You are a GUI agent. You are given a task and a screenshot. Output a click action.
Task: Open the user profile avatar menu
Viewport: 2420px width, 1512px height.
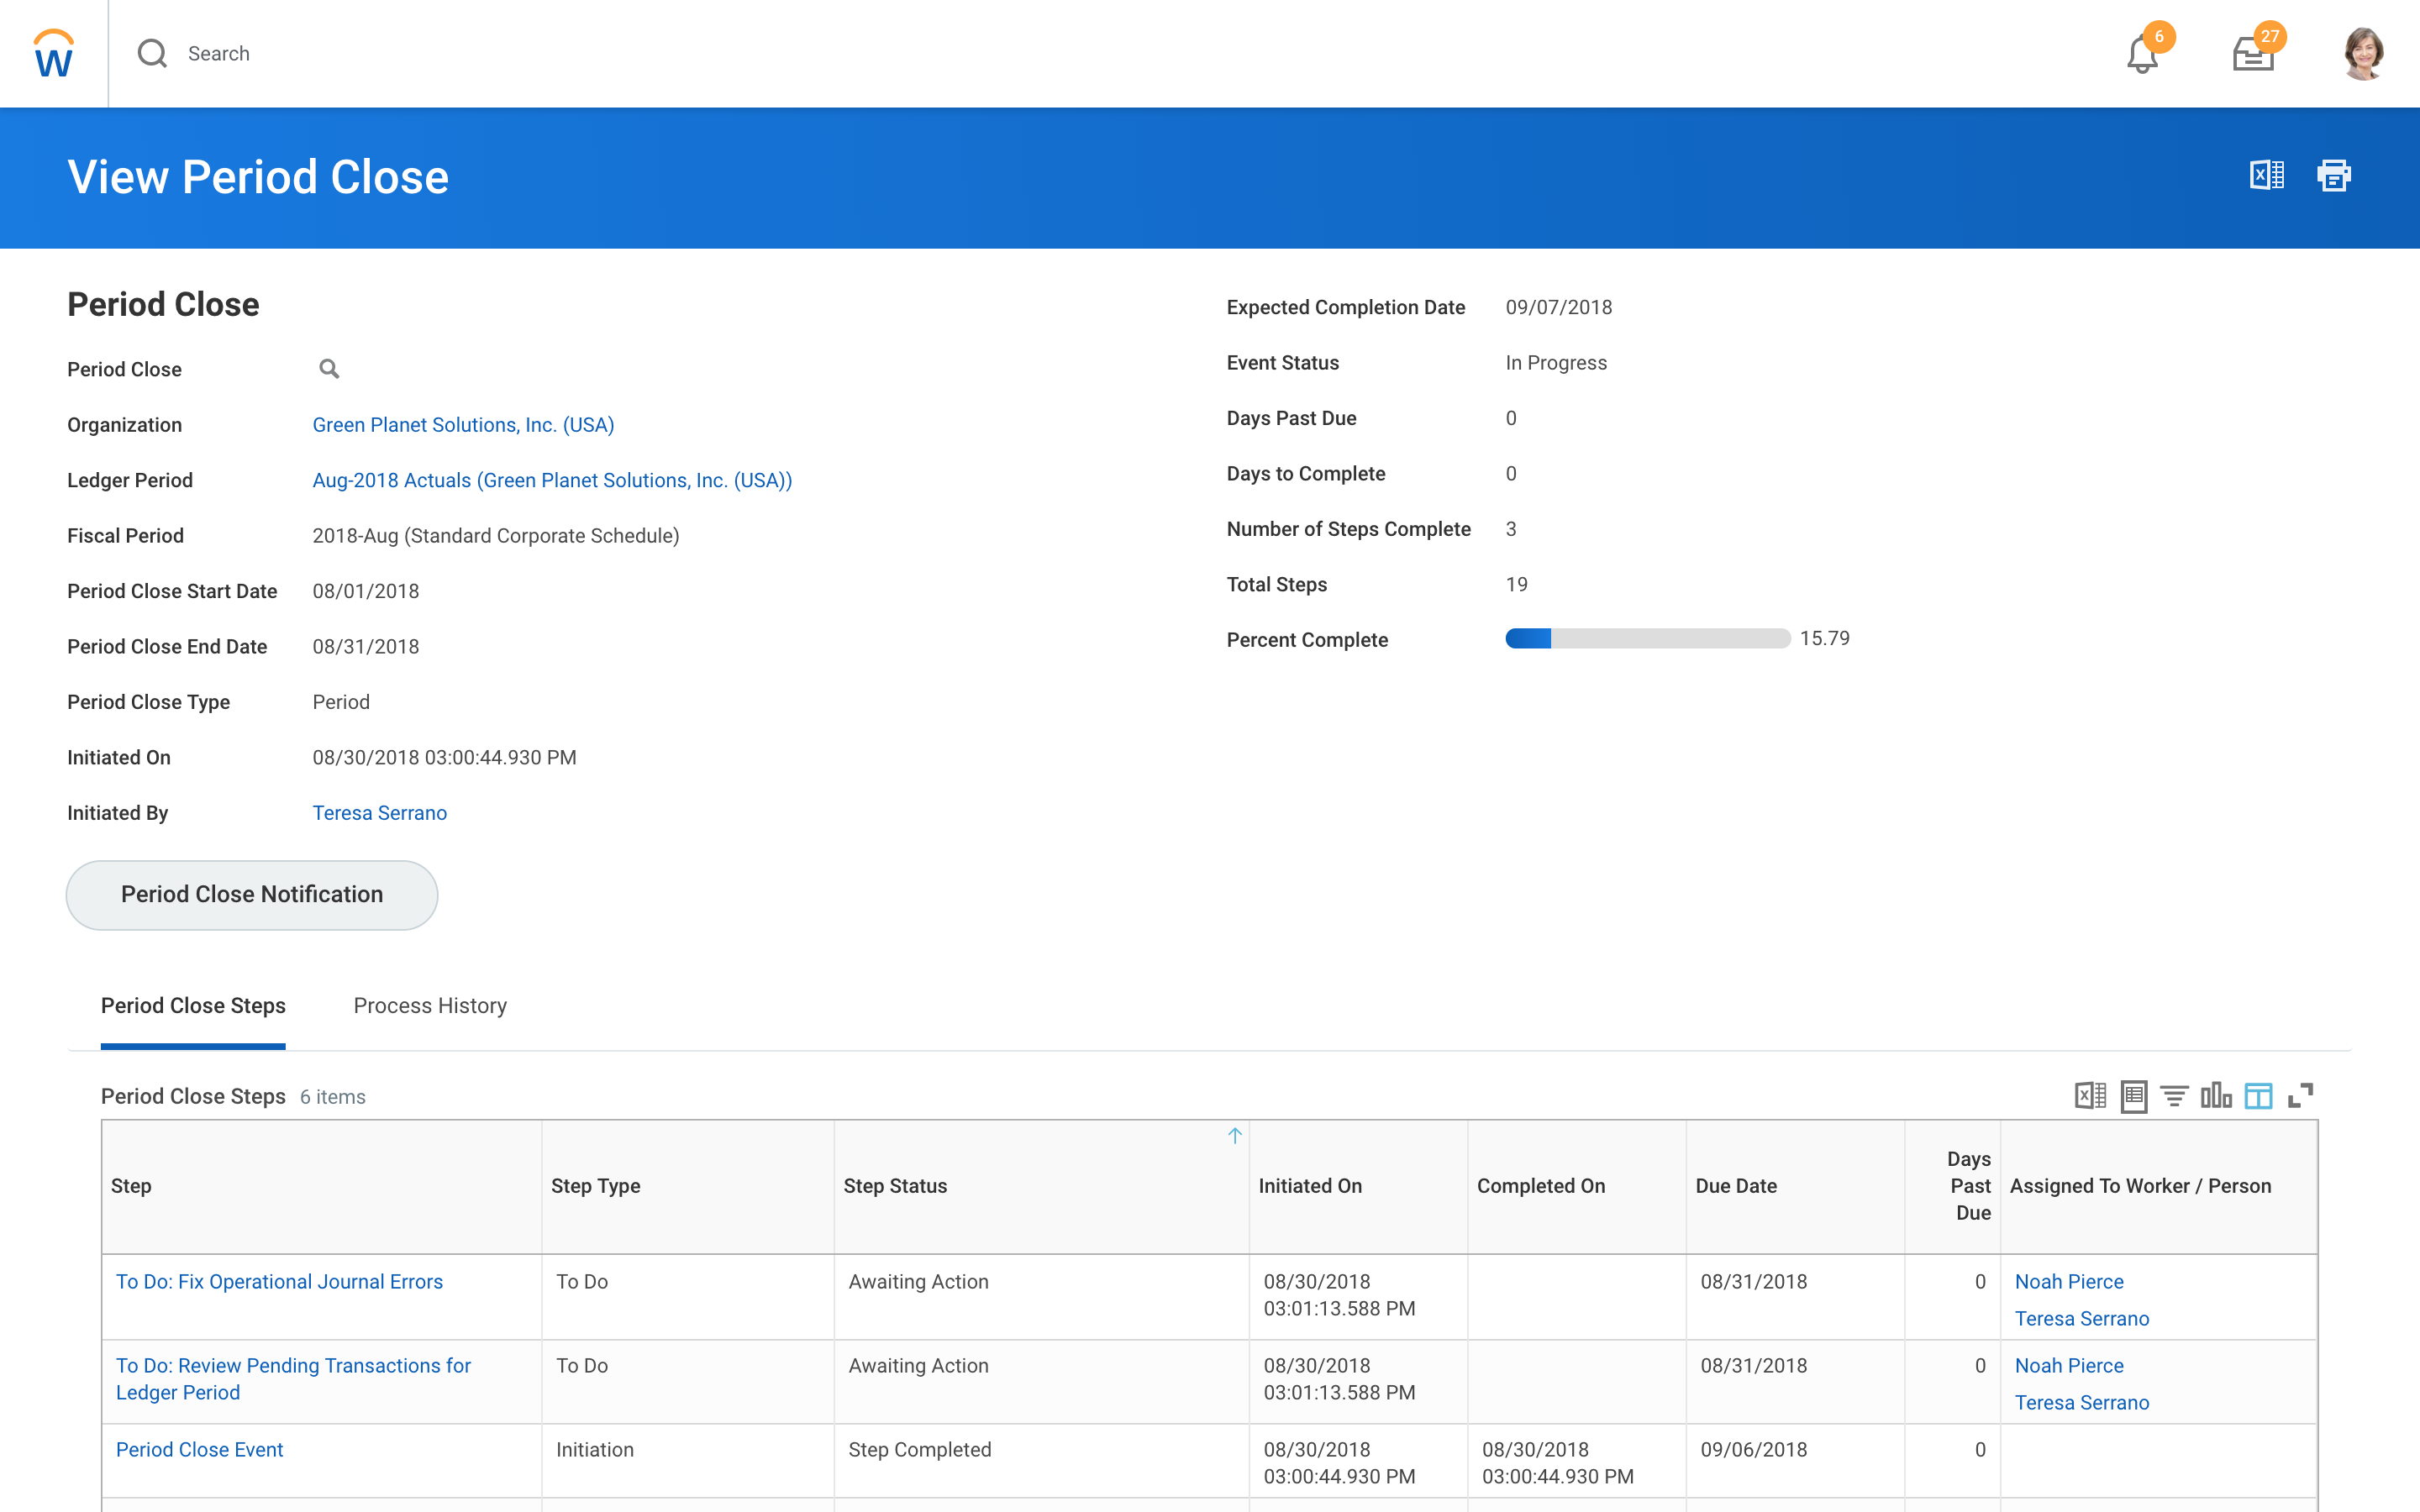2363,54
